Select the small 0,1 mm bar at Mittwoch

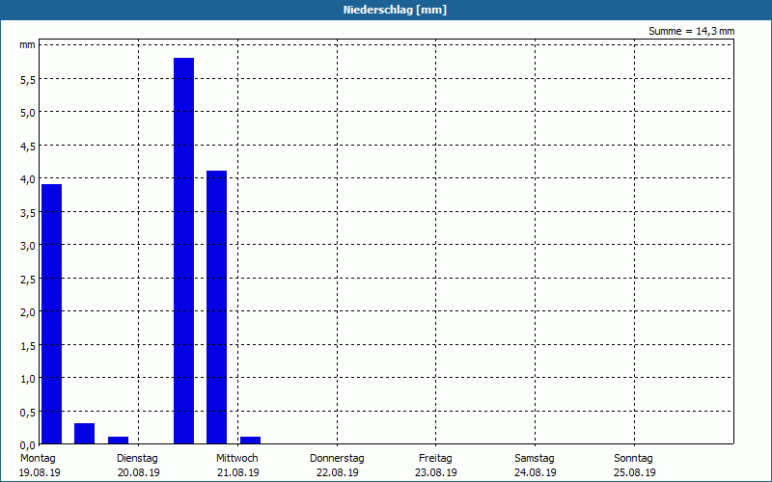tap(250, 441)
